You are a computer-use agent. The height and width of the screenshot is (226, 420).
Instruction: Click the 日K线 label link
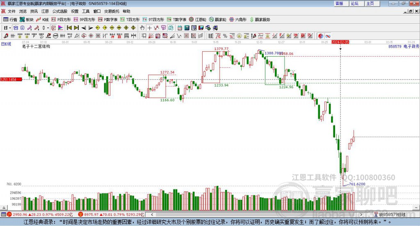(x=6, y=44)
